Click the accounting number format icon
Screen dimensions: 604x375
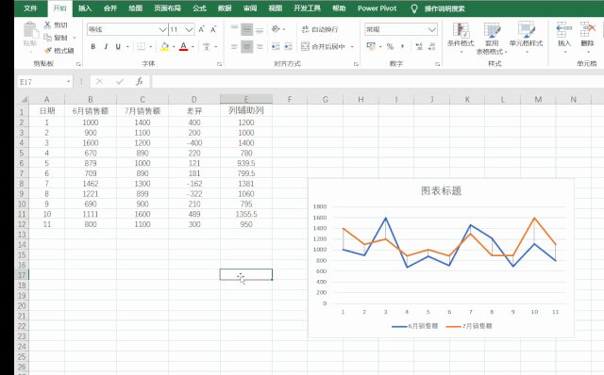(371, 46)
